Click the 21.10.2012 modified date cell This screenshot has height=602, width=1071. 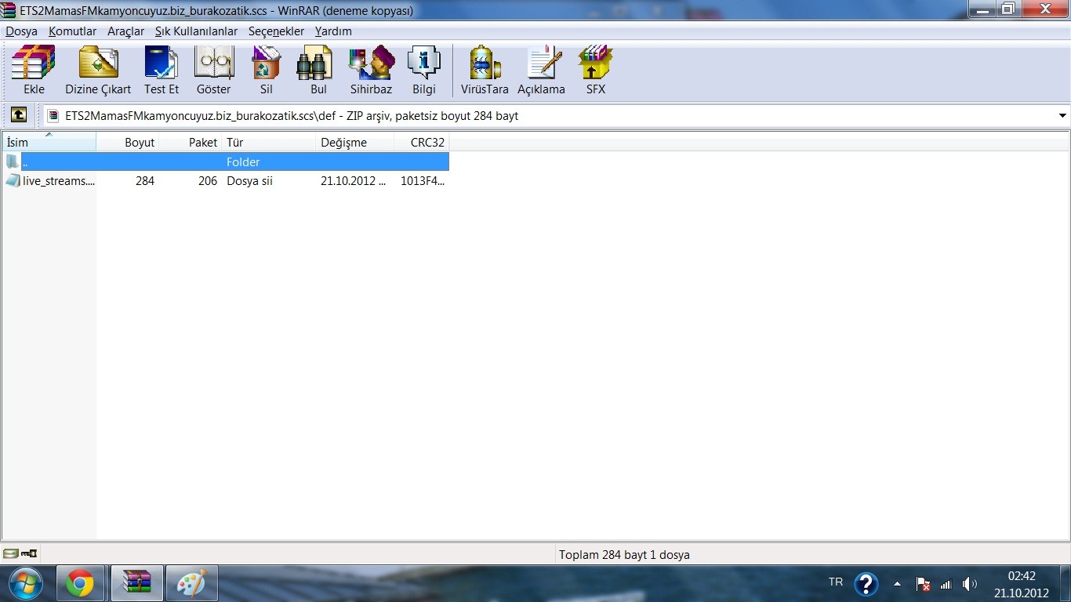(x=353, y=180)
